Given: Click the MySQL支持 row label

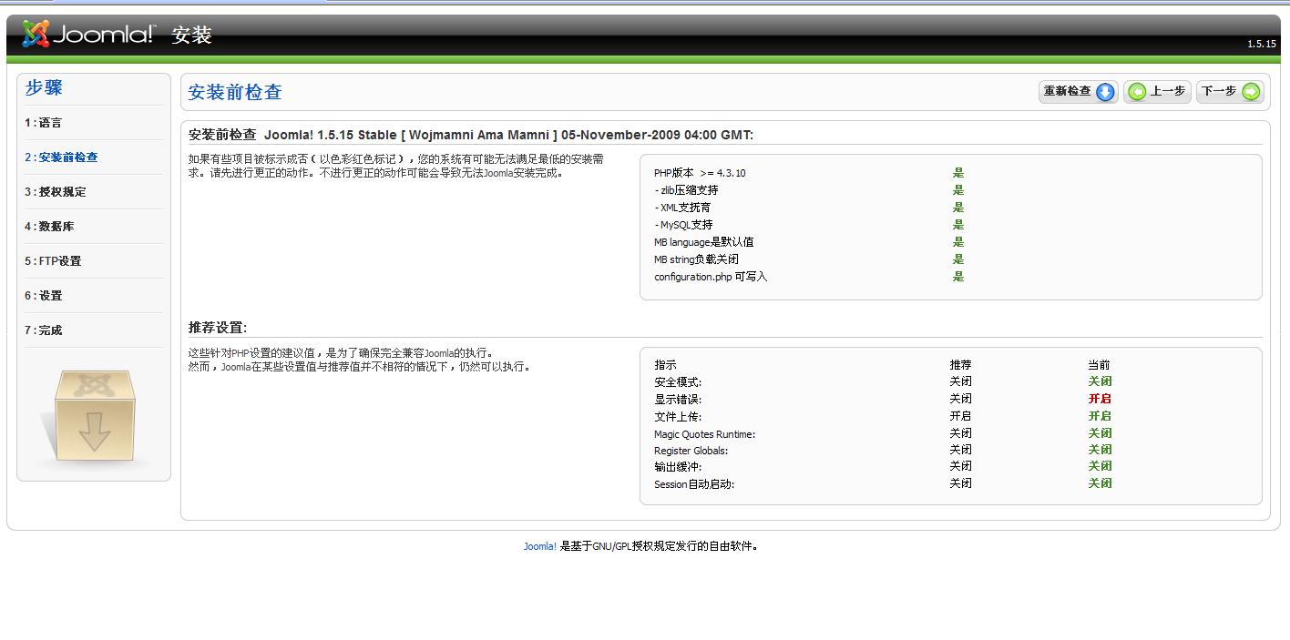Looking at the screenshot, I should click(683, 225).
